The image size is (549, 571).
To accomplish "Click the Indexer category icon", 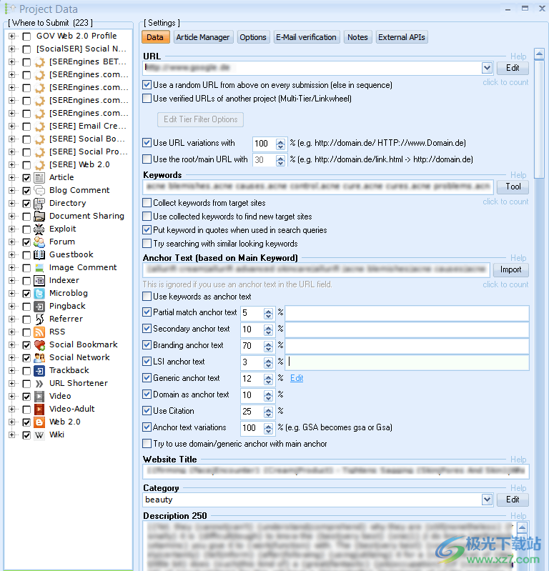I will (39, 280).
